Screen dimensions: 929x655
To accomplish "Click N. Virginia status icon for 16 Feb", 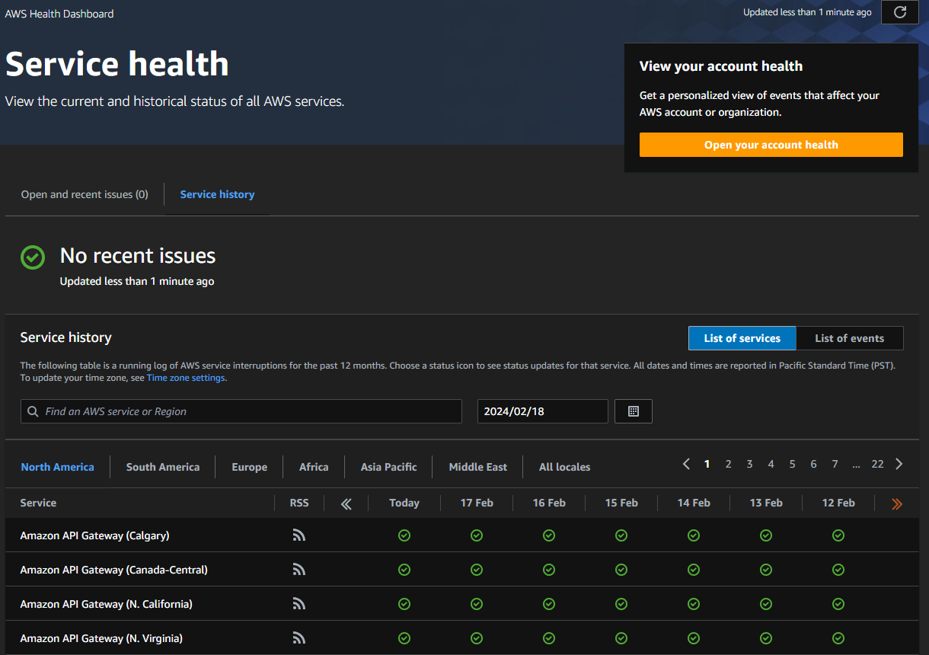I will (549, 638).
